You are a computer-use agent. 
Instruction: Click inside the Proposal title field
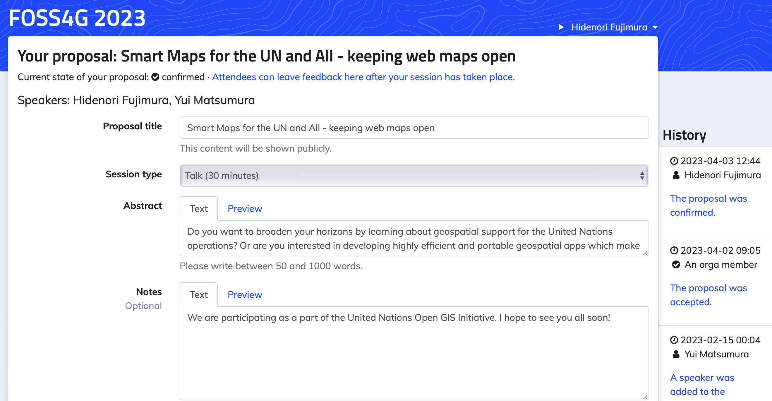414,127
